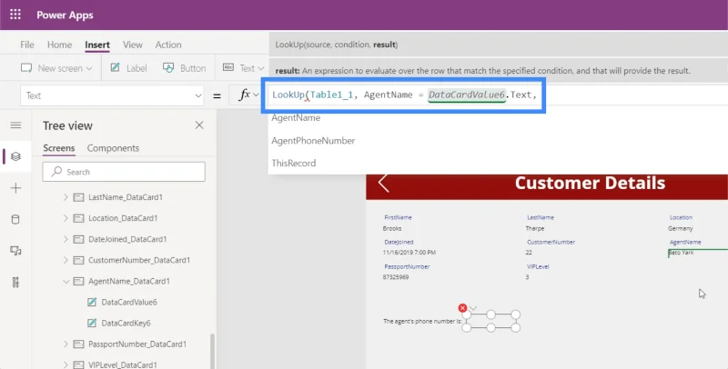The height and width of the screenshot is (369, 728).
Task: Select the Insert tab
Action: (x=97, y=45)
